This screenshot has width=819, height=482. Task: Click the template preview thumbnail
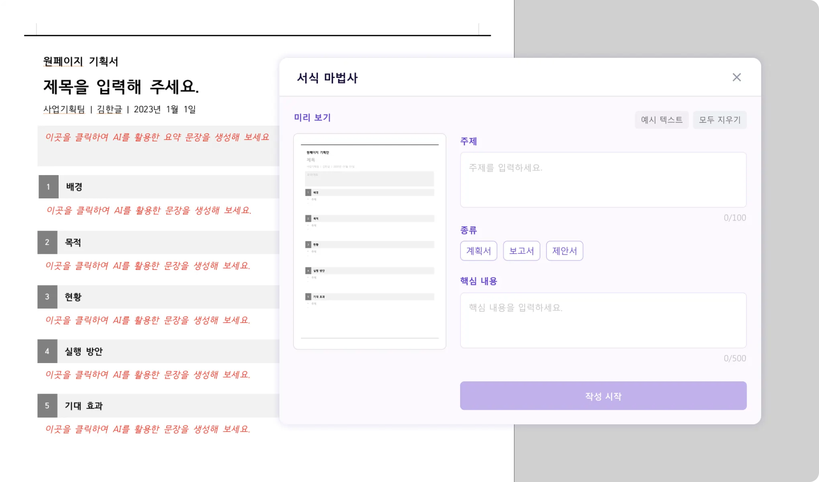pyautogui.click(x=369, y=241)
